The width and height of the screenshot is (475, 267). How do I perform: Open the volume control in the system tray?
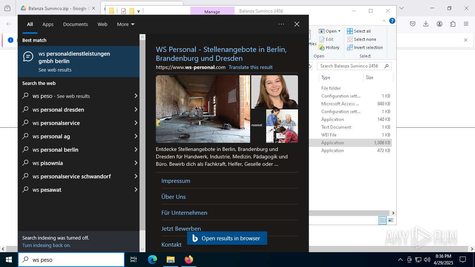coord(427,260)
